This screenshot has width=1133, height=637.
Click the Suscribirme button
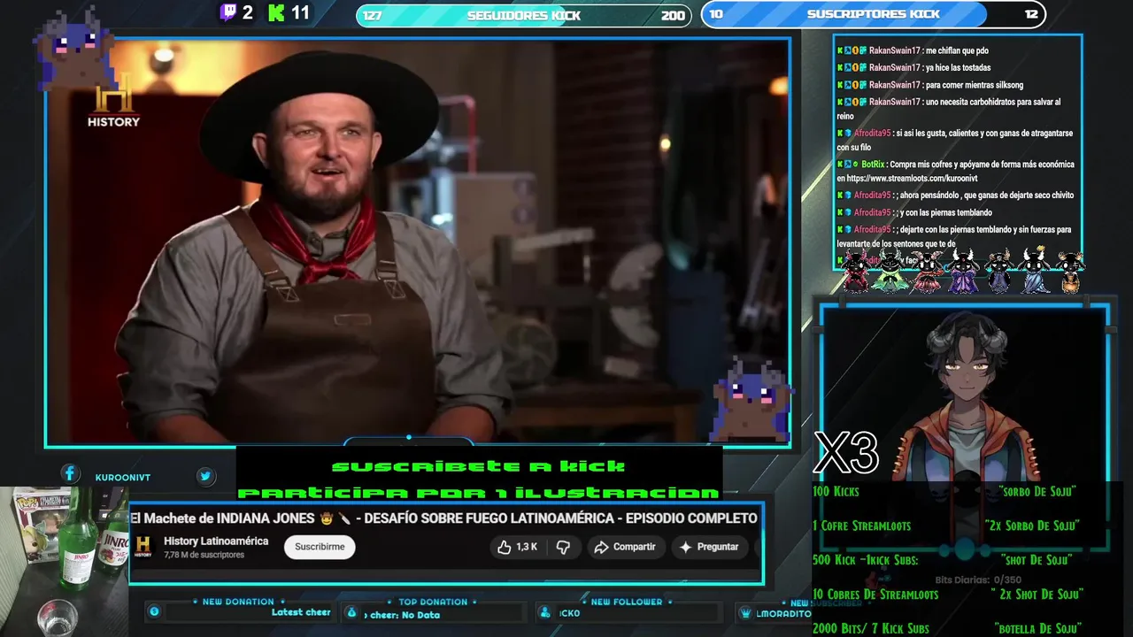(x=320, y=547)
